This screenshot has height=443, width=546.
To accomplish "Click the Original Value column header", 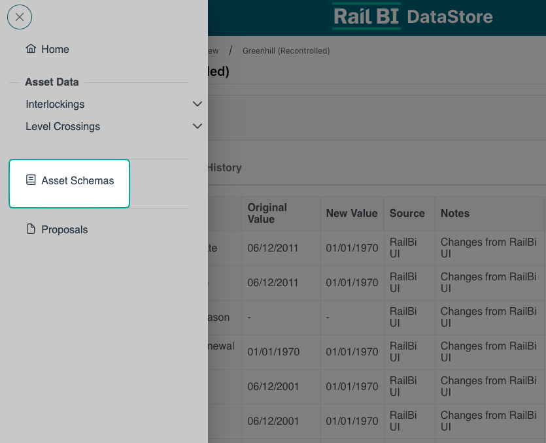I will [267, 213].
